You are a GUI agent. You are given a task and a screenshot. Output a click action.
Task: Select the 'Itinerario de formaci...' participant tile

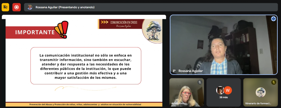coord(261,92)
